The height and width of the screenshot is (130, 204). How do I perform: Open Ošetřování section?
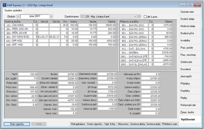click(x=190, y=62)
